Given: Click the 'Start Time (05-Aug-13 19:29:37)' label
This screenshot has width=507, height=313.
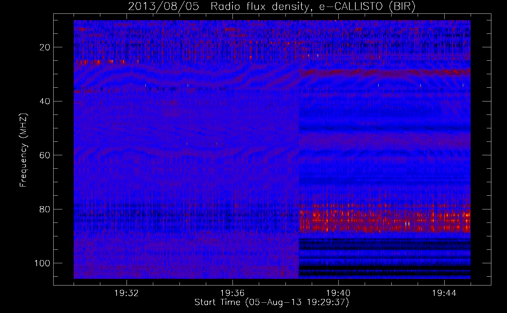Looking at the screenshot, I should [272, 302].
